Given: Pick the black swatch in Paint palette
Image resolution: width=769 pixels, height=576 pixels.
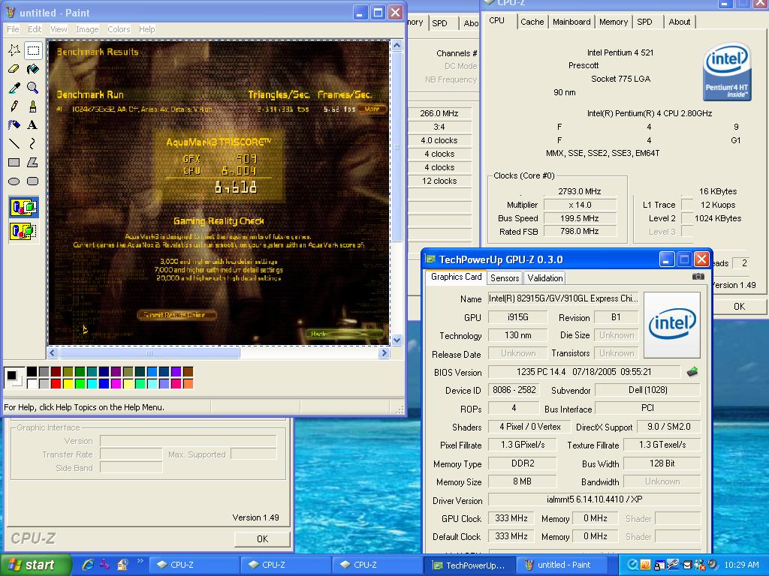Looking at the screenshot, I should point(32,372).
